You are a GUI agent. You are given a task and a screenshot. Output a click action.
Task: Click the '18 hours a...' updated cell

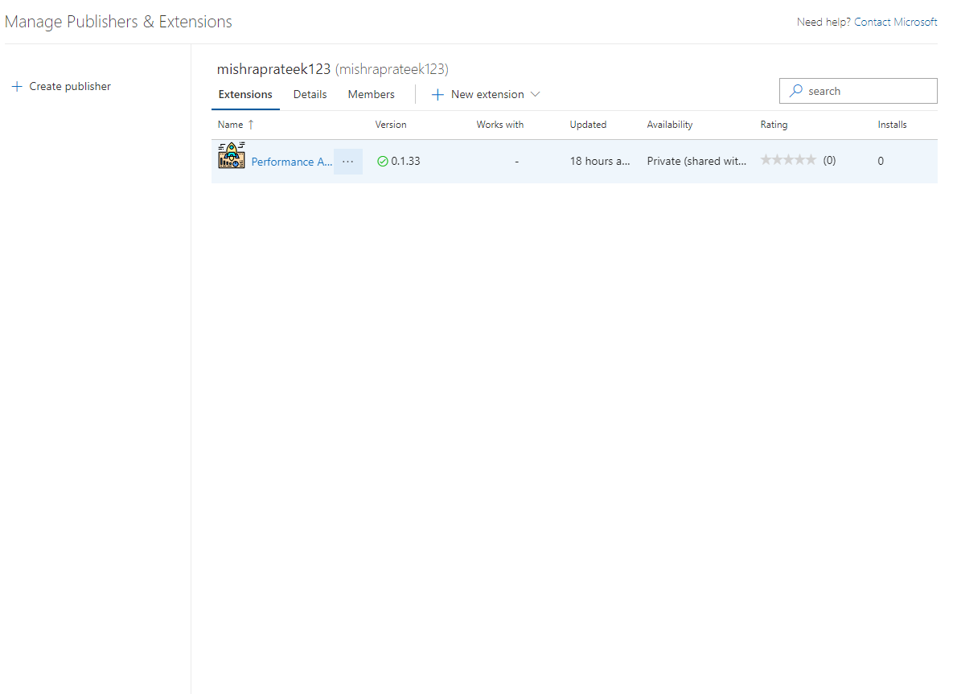coord(600,161)
